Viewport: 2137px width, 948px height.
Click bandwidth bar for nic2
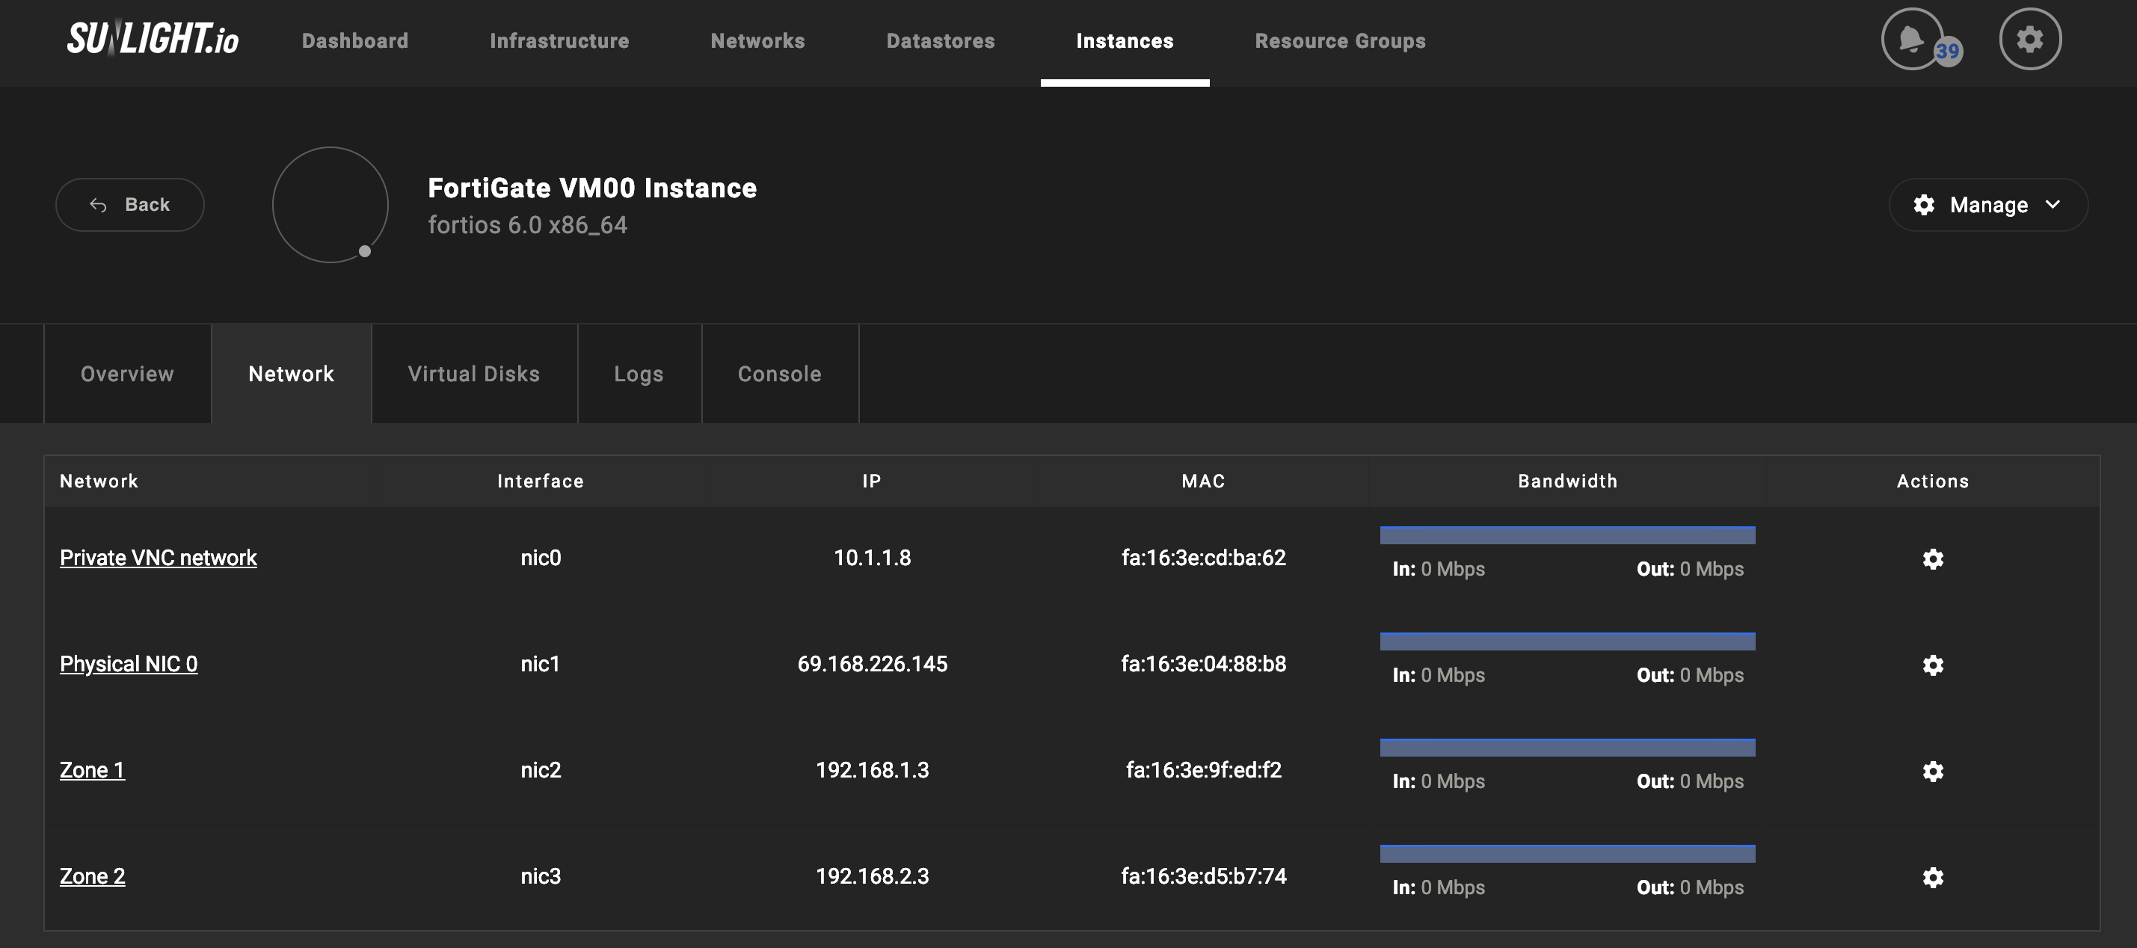(x=1567, y=748)
